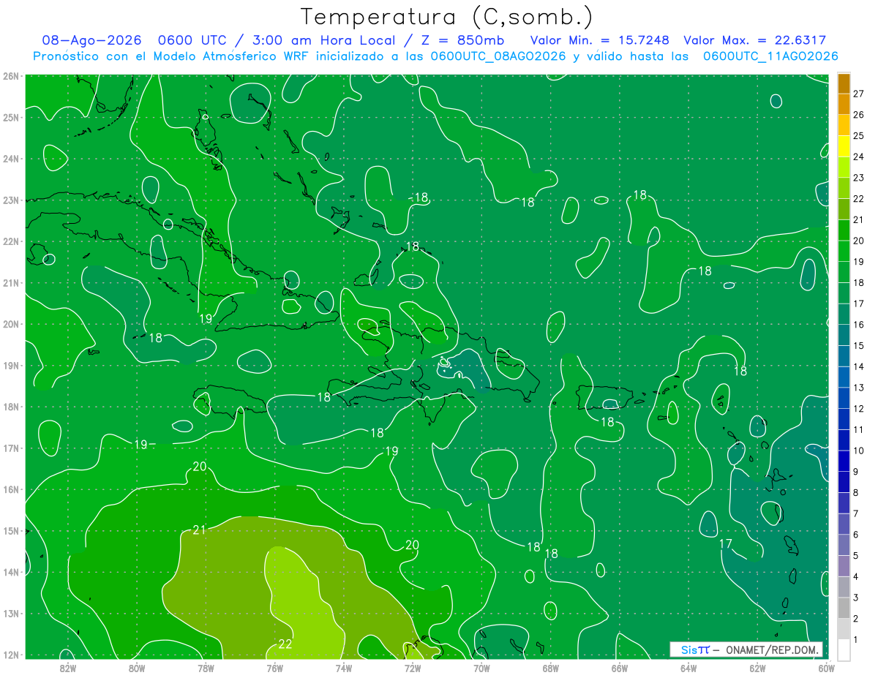This screenshot has height=678, width=878.
Task: Click the "19N" latitude axis label
Action: tap(10, 366)
